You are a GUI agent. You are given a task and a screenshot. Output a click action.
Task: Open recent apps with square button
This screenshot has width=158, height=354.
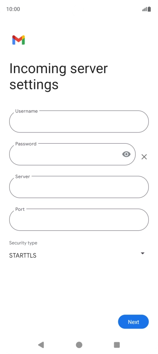117,345
